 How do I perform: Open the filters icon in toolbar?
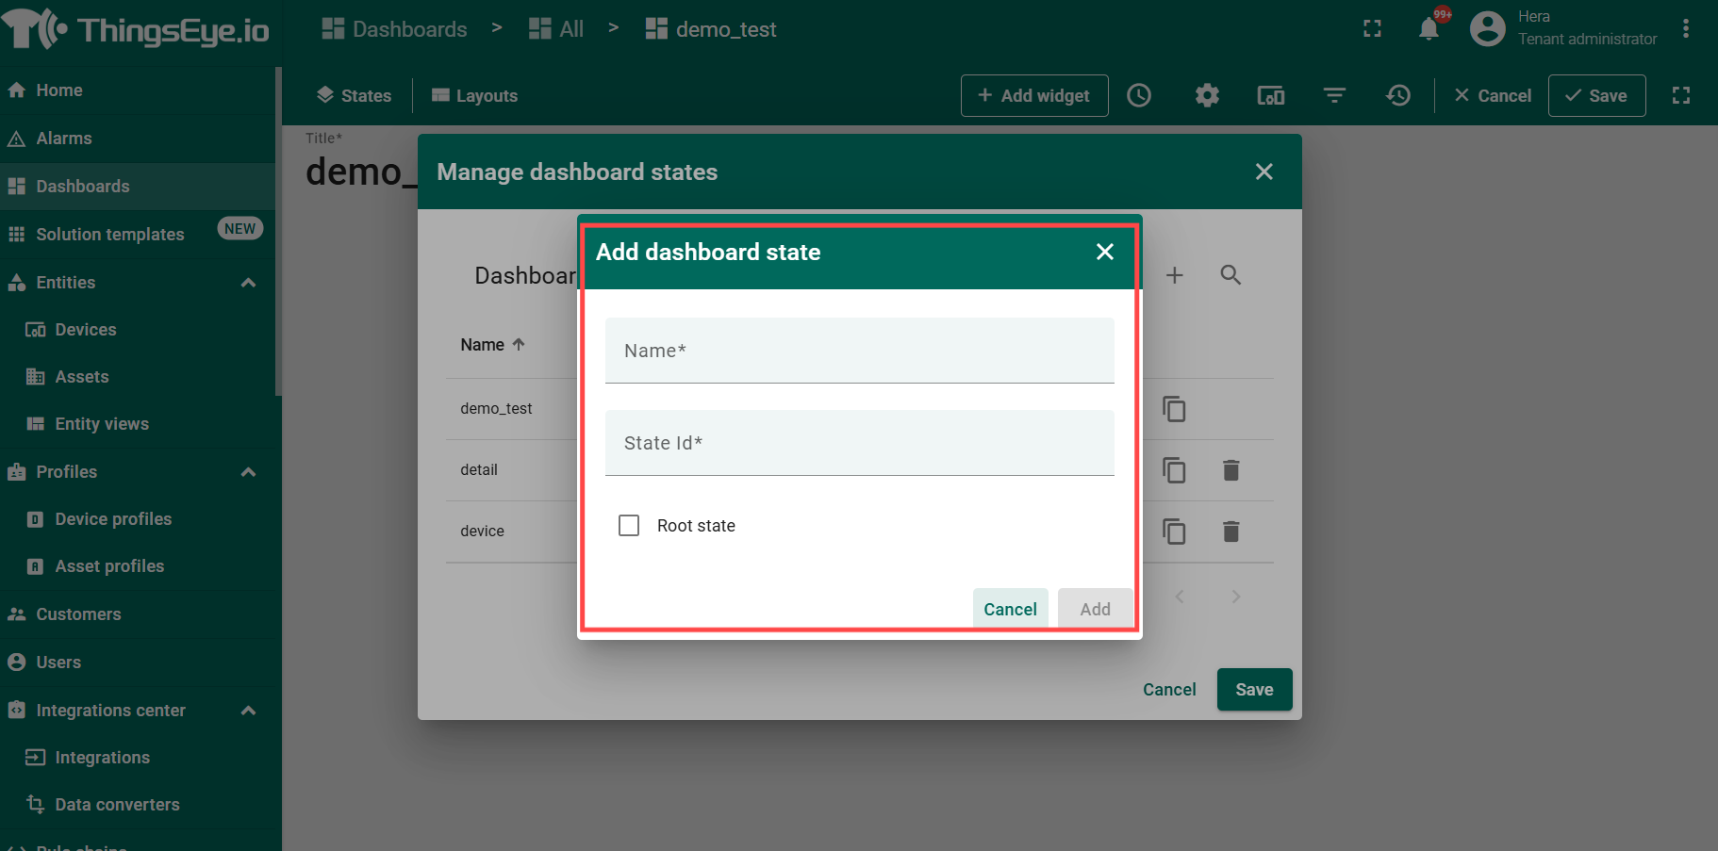pyautogui.click(x=1334, y=95)
